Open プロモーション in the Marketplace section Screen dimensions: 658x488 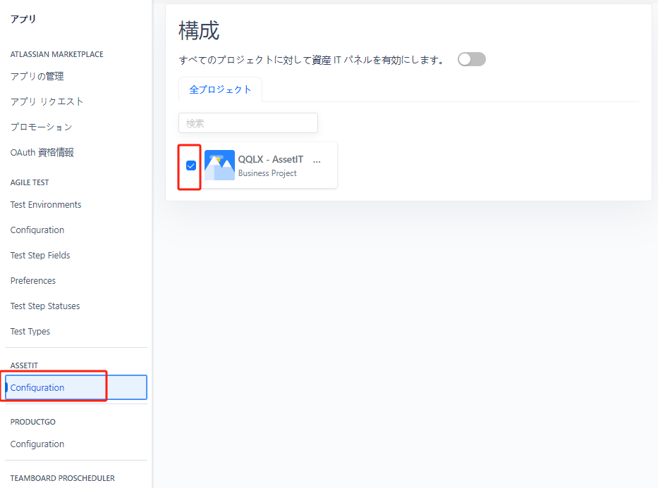41,127
